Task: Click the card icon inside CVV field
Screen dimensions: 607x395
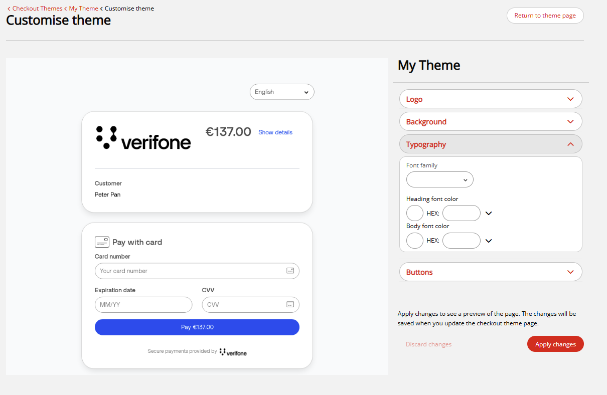Action: [x=290, y=304]
